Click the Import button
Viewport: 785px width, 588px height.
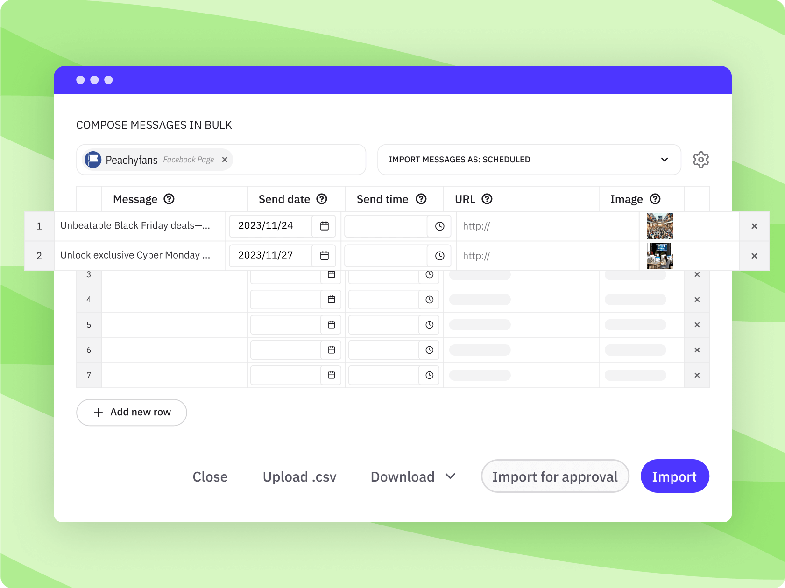[x=675, y=476]
